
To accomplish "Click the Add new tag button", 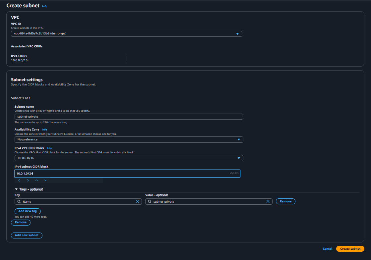I will point(28,211).
